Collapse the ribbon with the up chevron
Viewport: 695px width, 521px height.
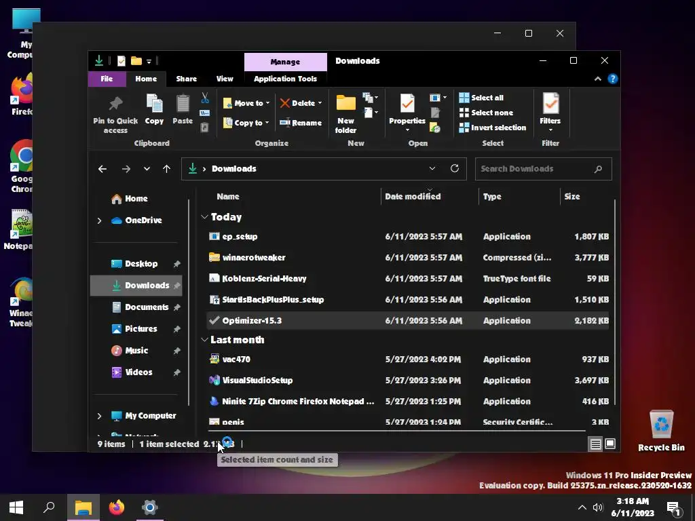click(597, 79)
